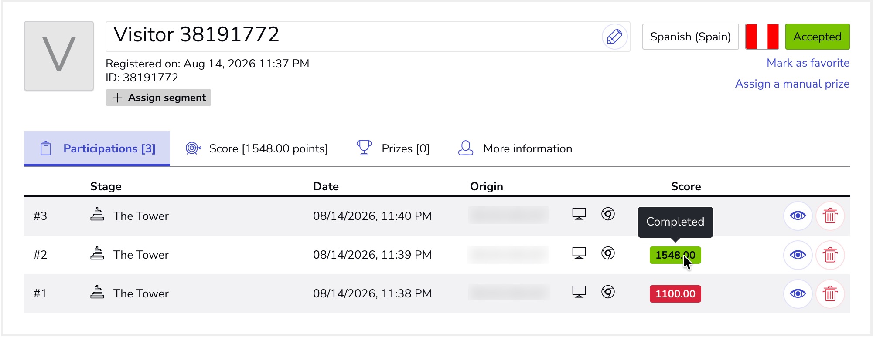Click the pencil edit icon beside visitor name
The image size is (873, 337).
coord(614,37)
